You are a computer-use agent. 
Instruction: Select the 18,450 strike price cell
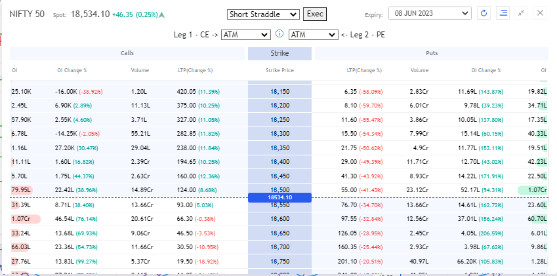279,176
